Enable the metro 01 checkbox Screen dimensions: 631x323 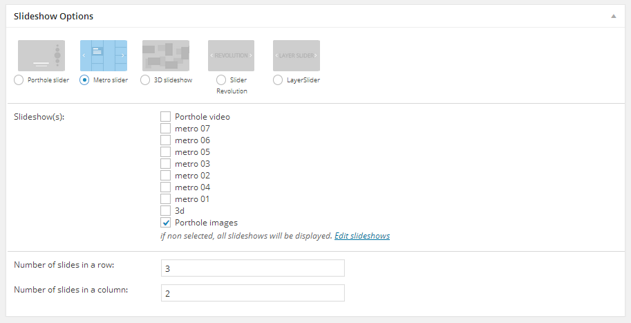[x=166, y=199]
